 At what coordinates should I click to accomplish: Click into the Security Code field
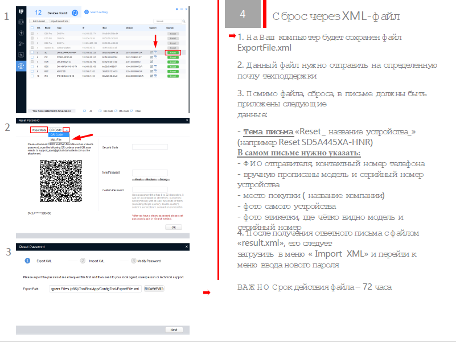(149, 147)
